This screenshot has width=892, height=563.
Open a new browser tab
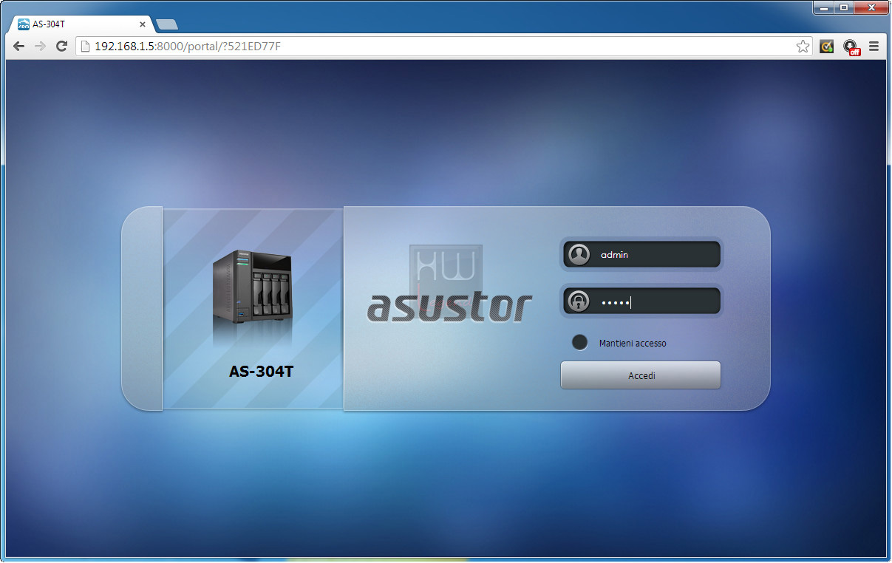pos(168,24)
